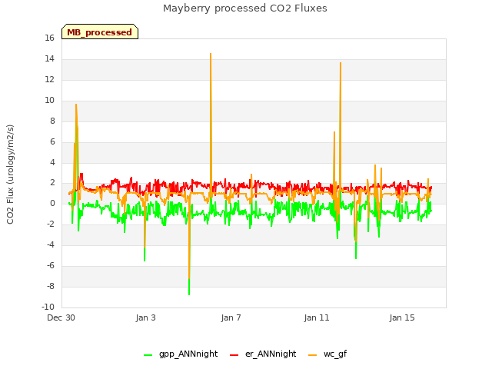This screenshot has height=369, width=492.
Task: Click the y-axis value -4
Action: 50,245
